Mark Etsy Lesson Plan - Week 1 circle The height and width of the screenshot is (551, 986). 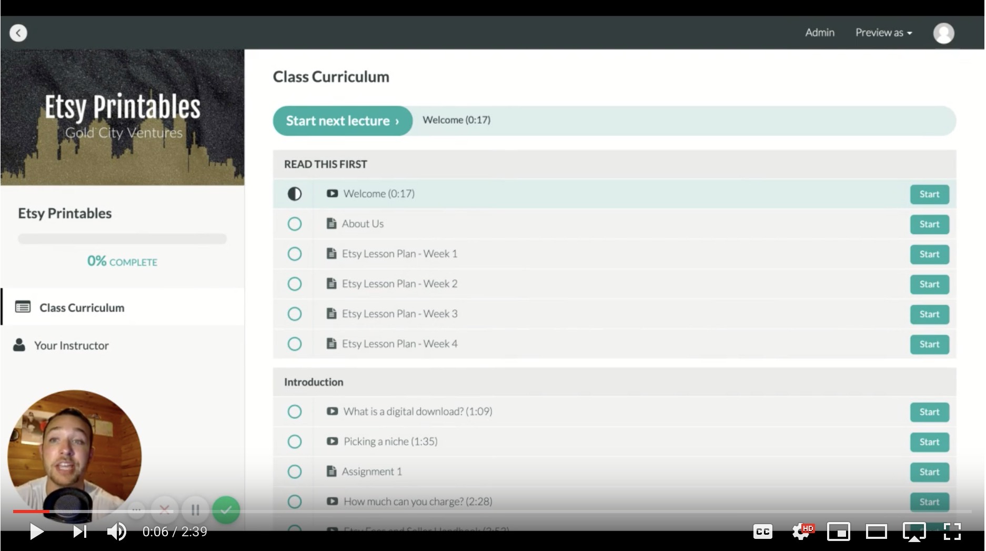pyautogui.click(x=295, y=254)
